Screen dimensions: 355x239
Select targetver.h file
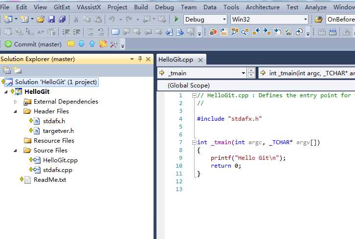point(58,131)
